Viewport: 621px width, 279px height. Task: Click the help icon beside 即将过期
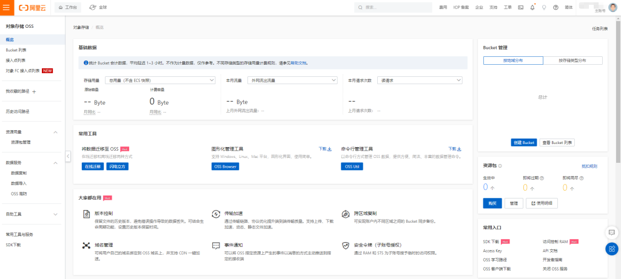(x=542, y=178)
